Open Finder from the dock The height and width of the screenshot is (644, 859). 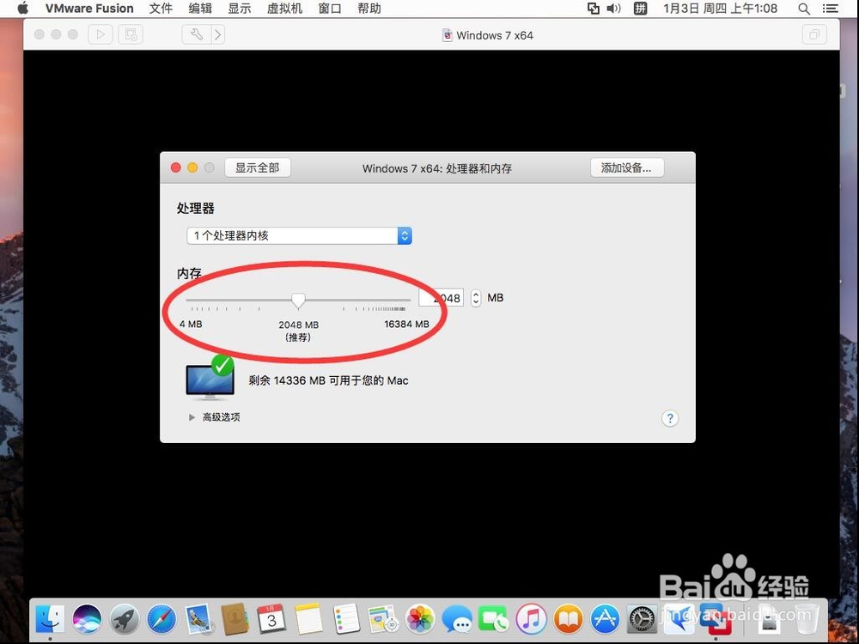point(51,619)
